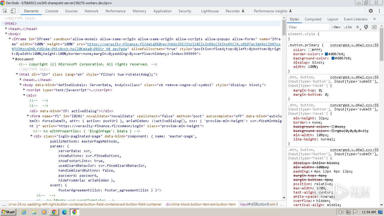Collapse the login-paginated-page div node
The image size is (384, 216).
point(31,136)
